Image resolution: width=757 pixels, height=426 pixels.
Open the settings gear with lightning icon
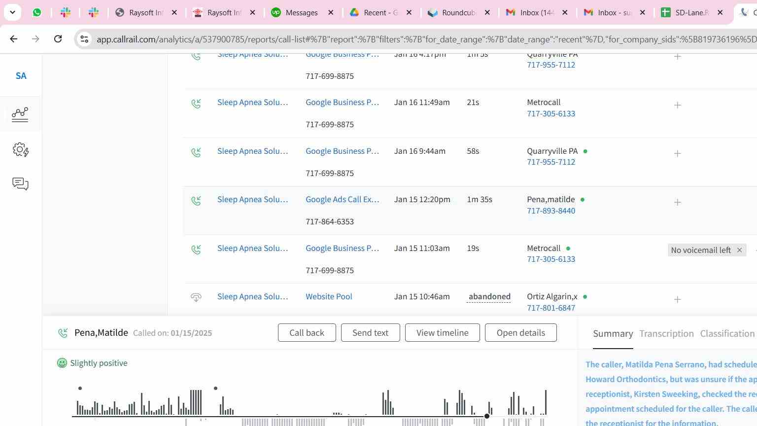[20, 150]
